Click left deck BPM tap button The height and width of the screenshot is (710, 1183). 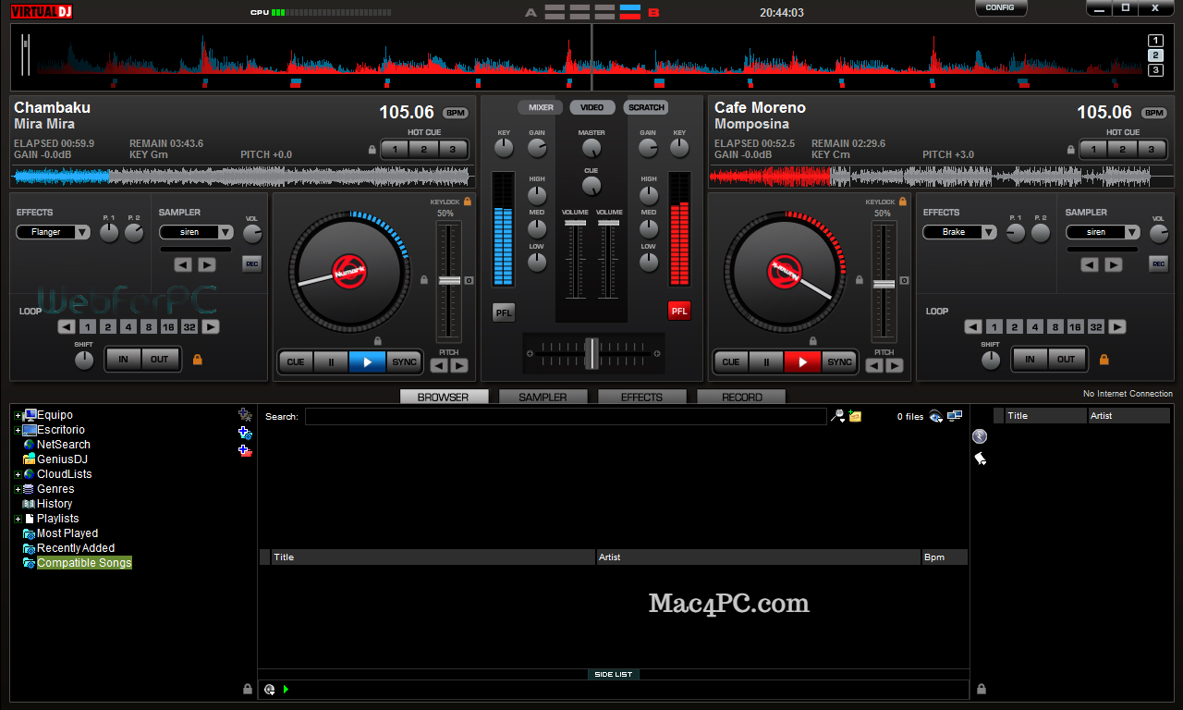pyautogui.click(x=455, y=113)
